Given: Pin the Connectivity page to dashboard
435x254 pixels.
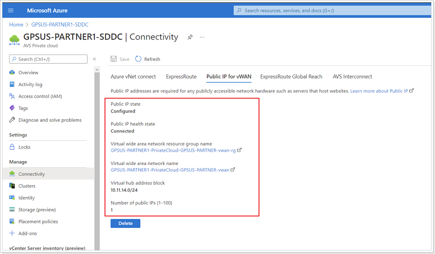Looking at the screenshot, I should click(190, 37).
